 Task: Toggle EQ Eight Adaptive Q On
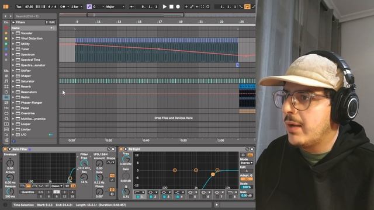coord(247,179)
